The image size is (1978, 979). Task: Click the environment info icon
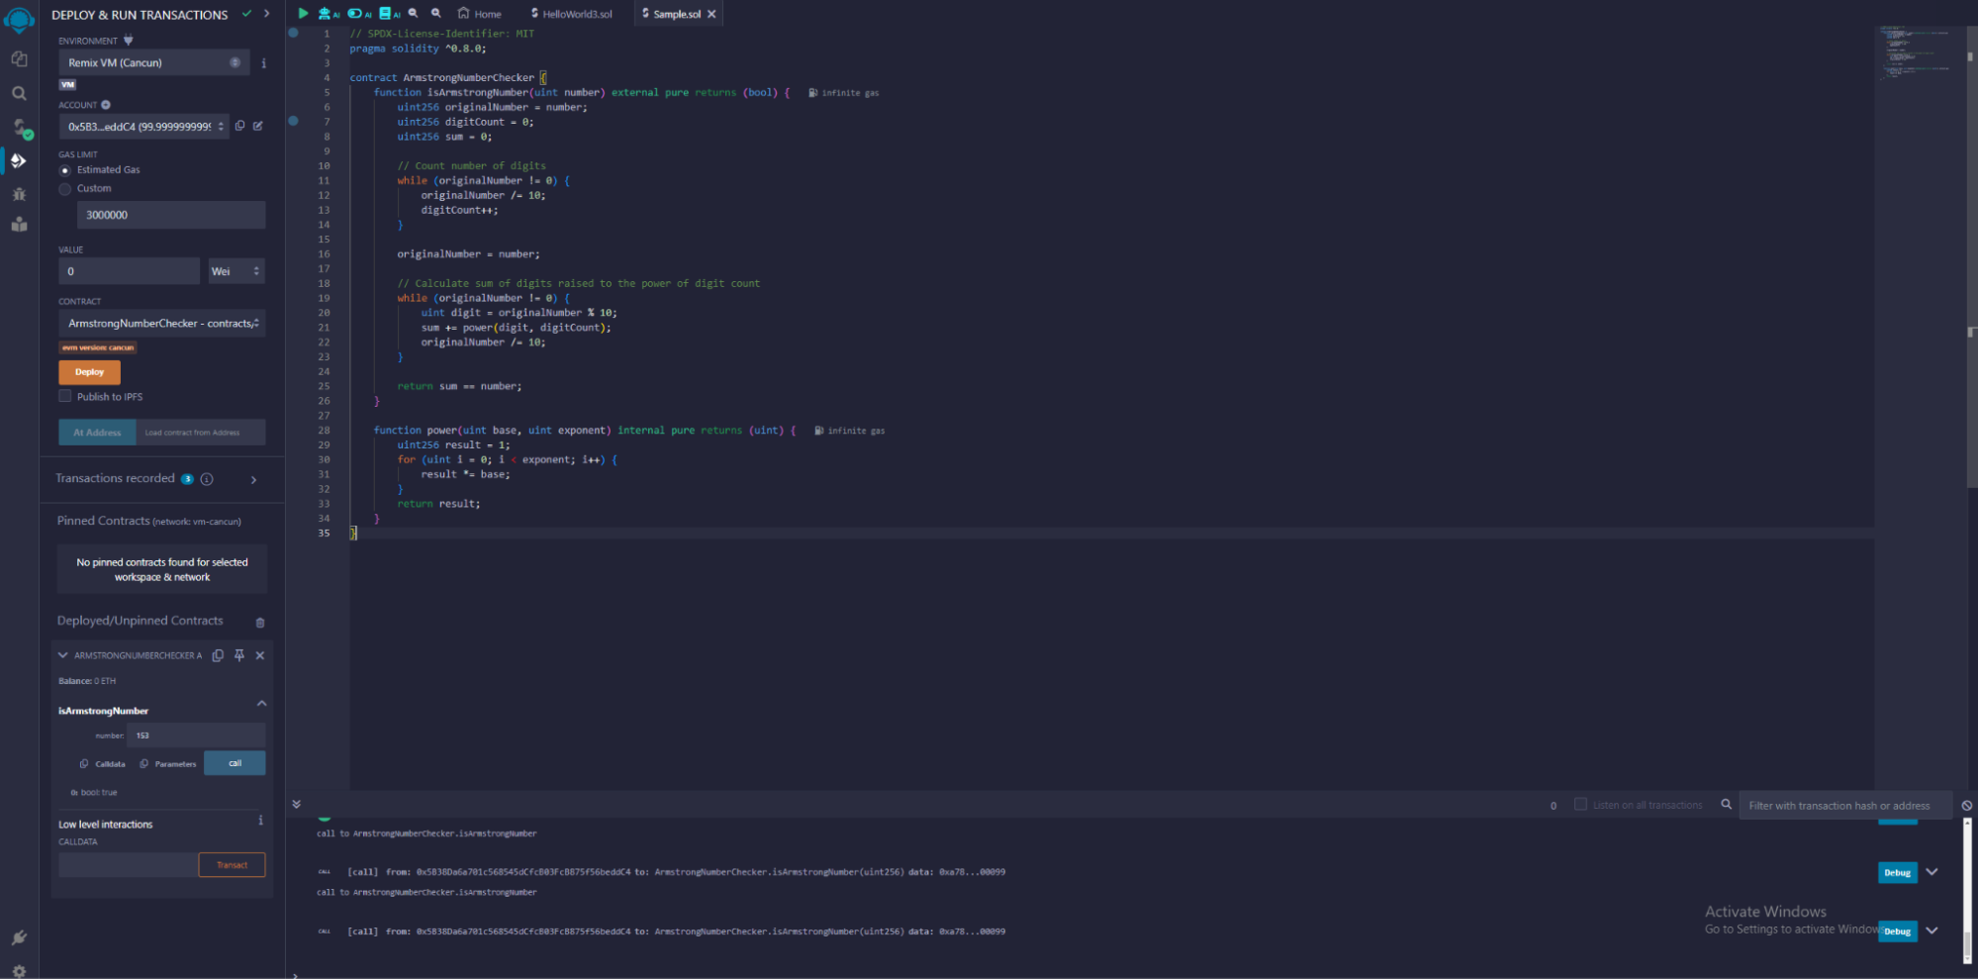263,63
